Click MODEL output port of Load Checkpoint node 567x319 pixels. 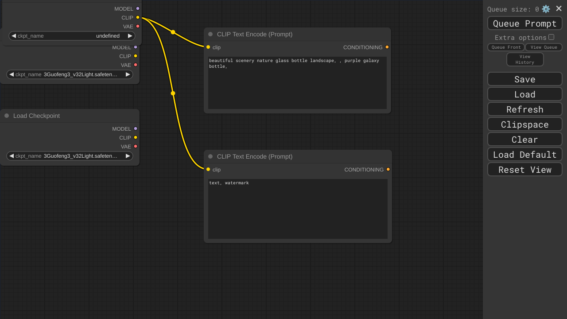[136, 128]
